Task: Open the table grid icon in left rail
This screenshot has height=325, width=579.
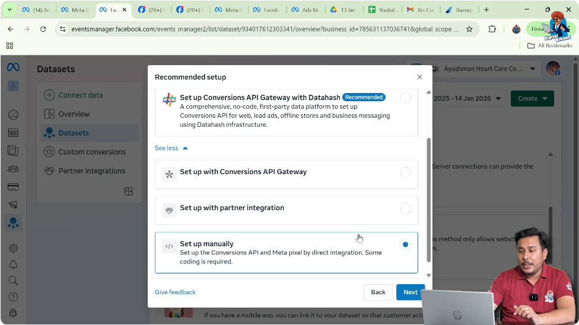Action: (13, 133)
